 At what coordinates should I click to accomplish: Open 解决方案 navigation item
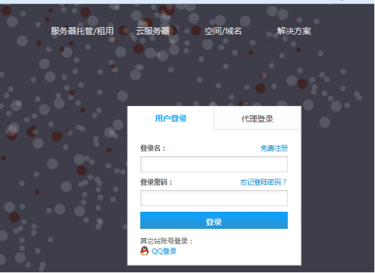coord(294,31)
